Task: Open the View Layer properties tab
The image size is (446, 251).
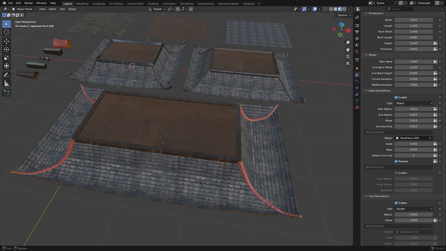Action: (x=357, y=39)
